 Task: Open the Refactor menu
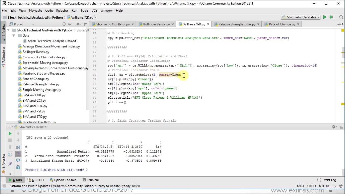pos(62,10)
